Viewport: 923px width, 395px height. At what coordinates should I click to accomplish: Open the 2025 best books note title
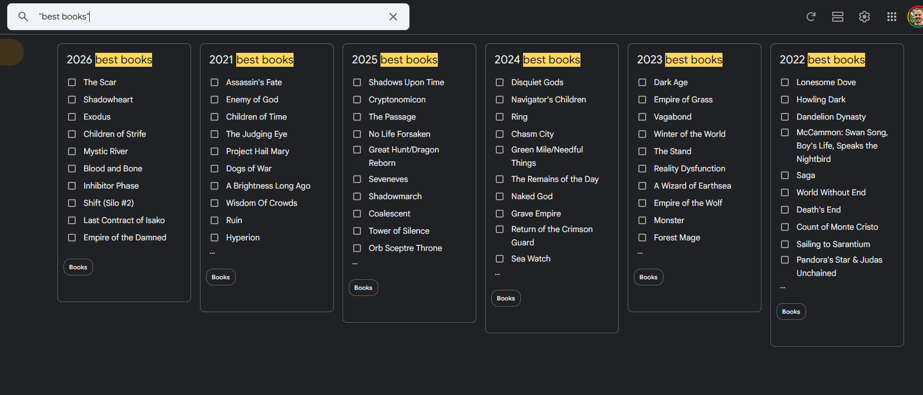click(x=395, y=60)
